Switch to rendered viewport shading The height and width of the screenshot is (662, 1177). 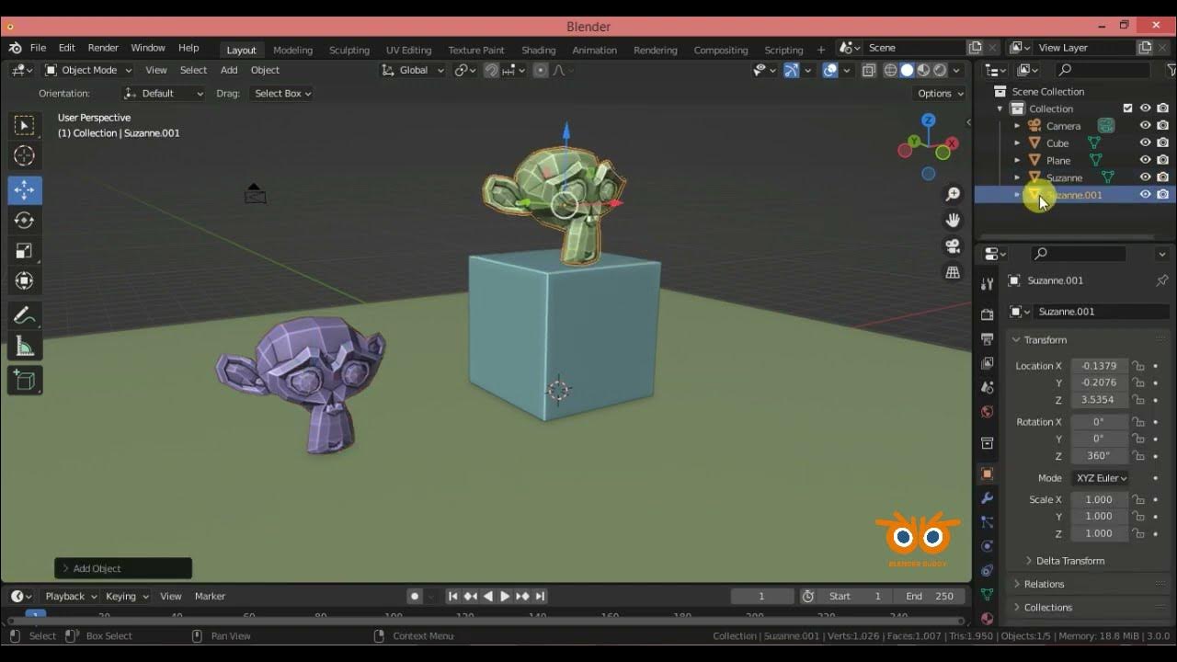[940, 70]
